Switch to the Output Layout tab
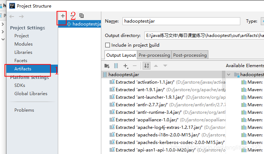Screen dimensions: 264x154 click(121, 55)
